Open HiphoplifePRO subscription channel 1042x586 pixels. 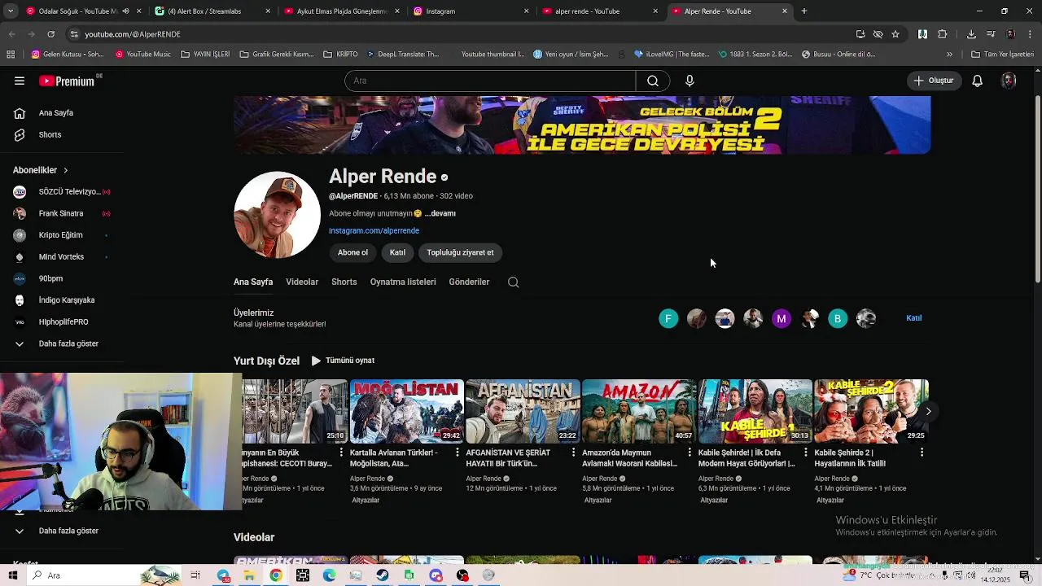click(62, 322)
